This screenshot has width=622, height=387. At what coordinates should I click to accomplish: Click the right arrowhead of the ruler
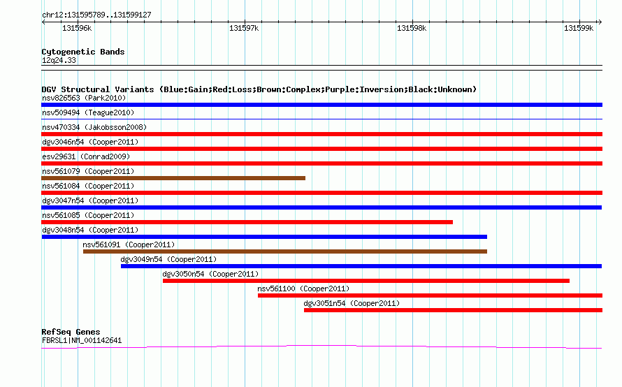click(x=600, y=22)
